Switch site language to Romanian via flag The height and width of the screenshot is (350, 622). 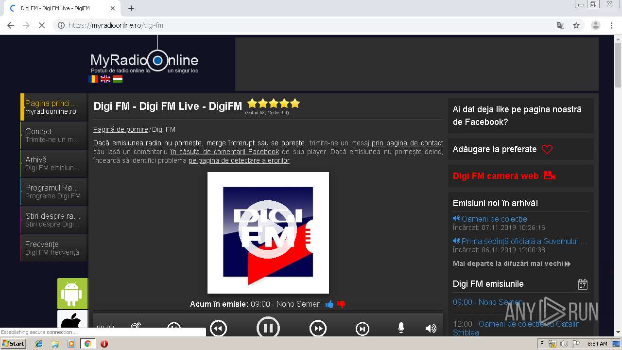point(93,79)
